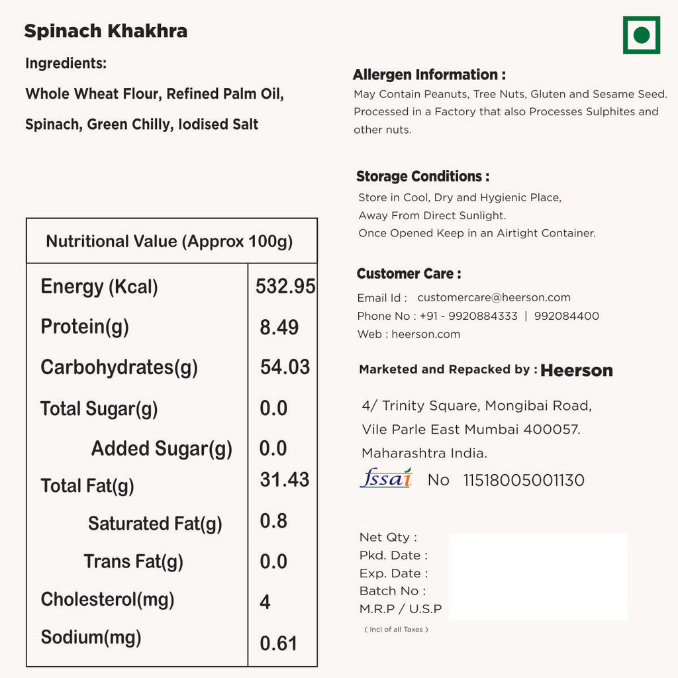This screenshot has height=678, width=678.
Task: Click the Protein(g) row label
Action: [85, 326]
